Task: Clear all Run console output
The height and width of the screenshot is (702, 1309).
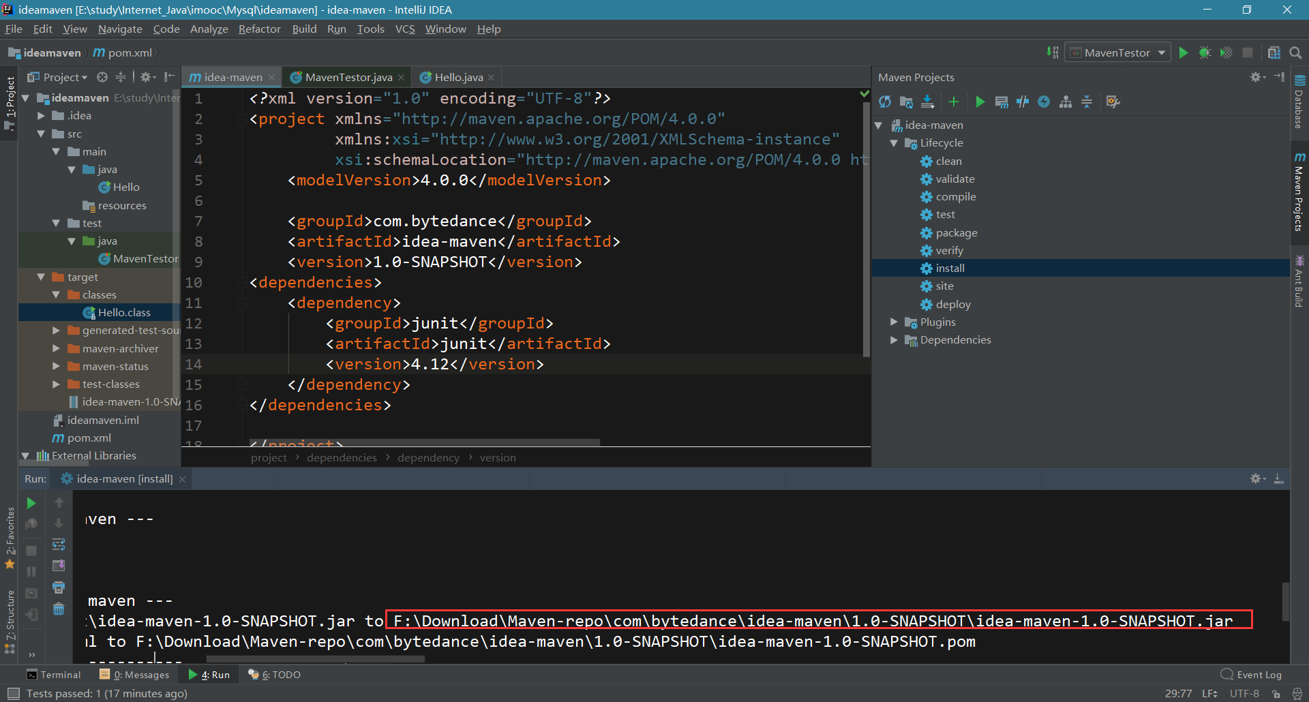Action: click(59, 609)
